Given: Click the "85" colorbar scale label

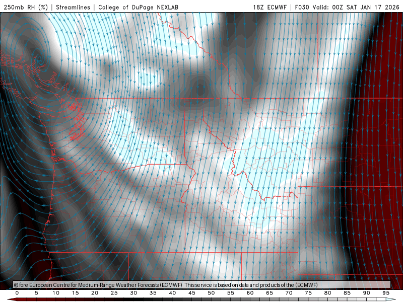Looking at the screenshot, I should tap(347, 293).
